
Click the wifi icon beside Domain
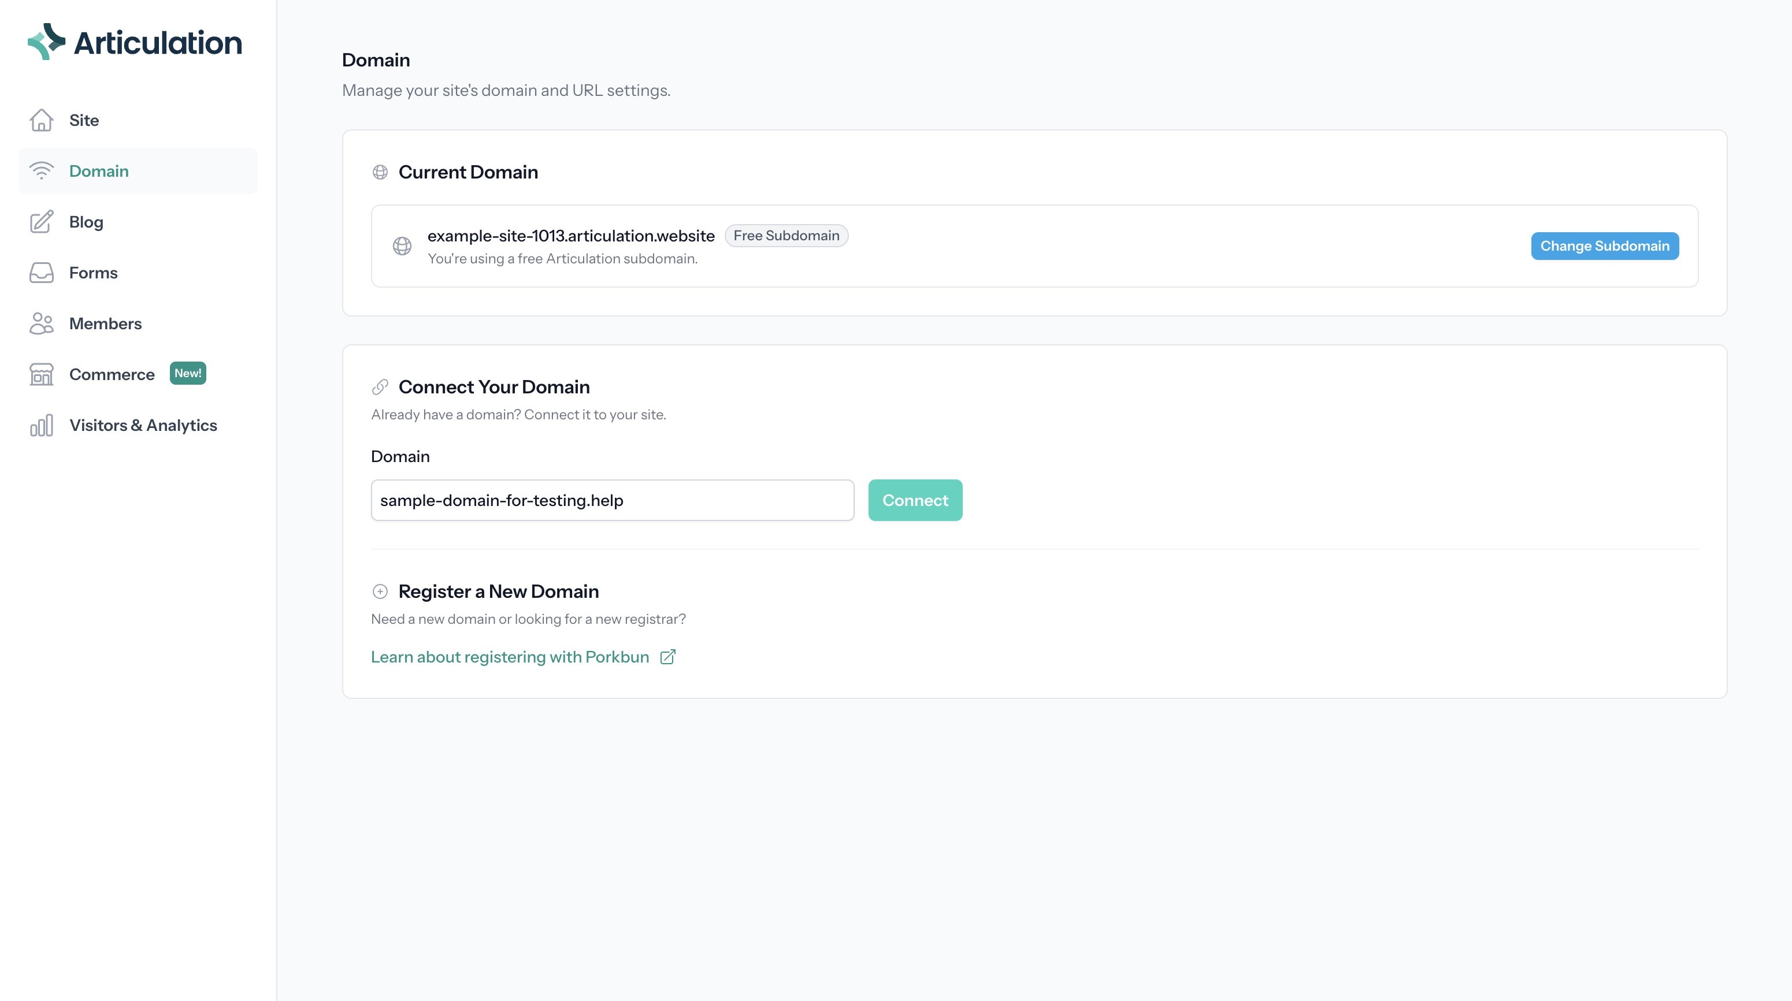42,171
